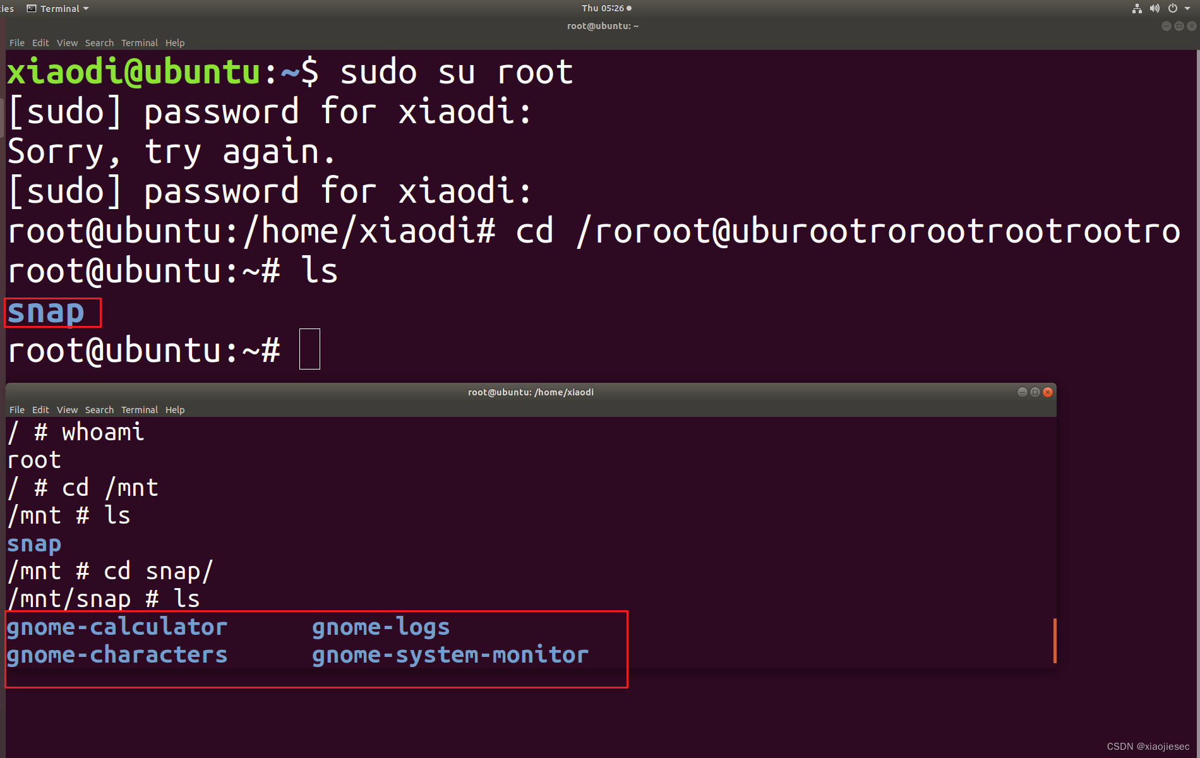The image size is (1200, 758).
Task: Click the network status icon in top bar
Action: [1137, 8]
